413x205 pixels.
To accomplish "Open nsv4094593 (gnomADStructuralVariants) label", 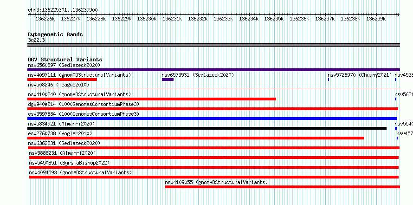I will [x=80, y=172].
